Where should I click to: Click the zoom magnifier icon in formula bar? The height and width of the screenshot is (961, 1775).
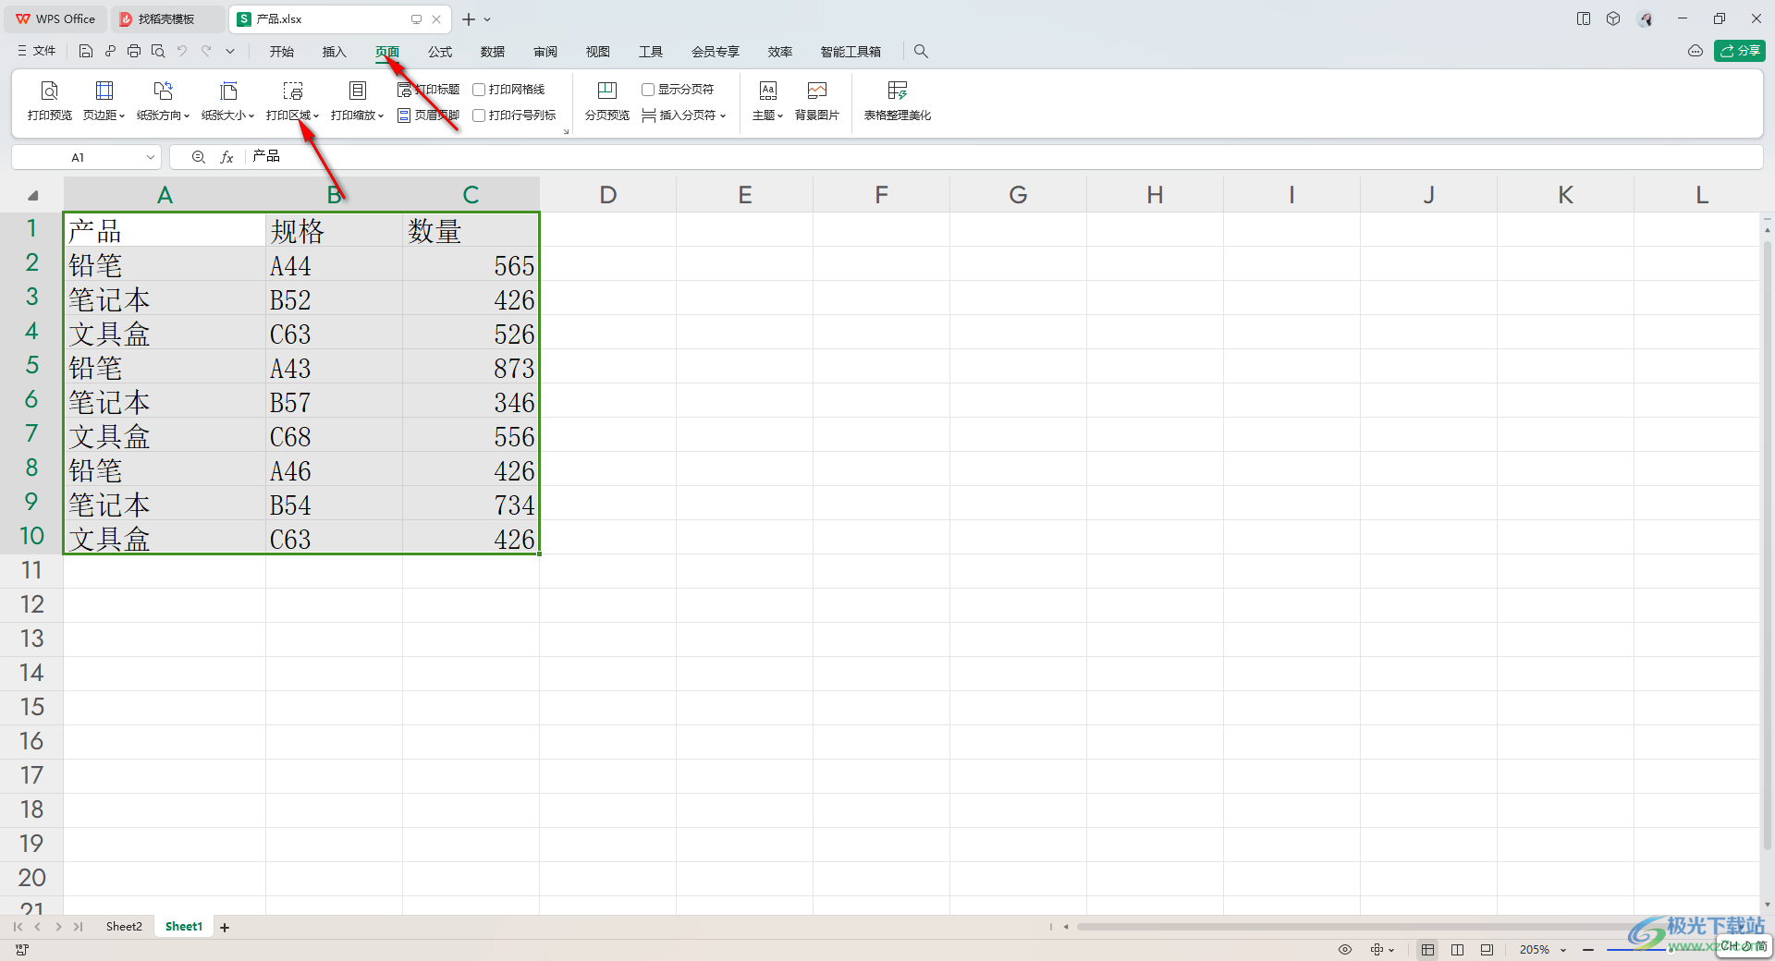[199, 158]
